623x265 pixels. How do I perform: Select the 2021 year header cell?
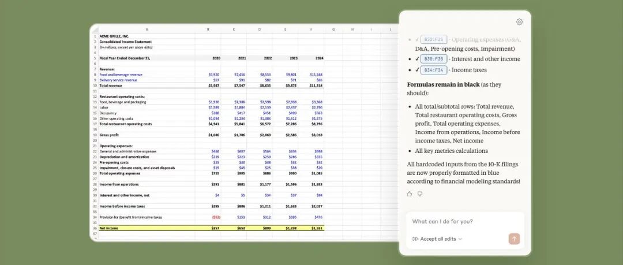[234, 58]
